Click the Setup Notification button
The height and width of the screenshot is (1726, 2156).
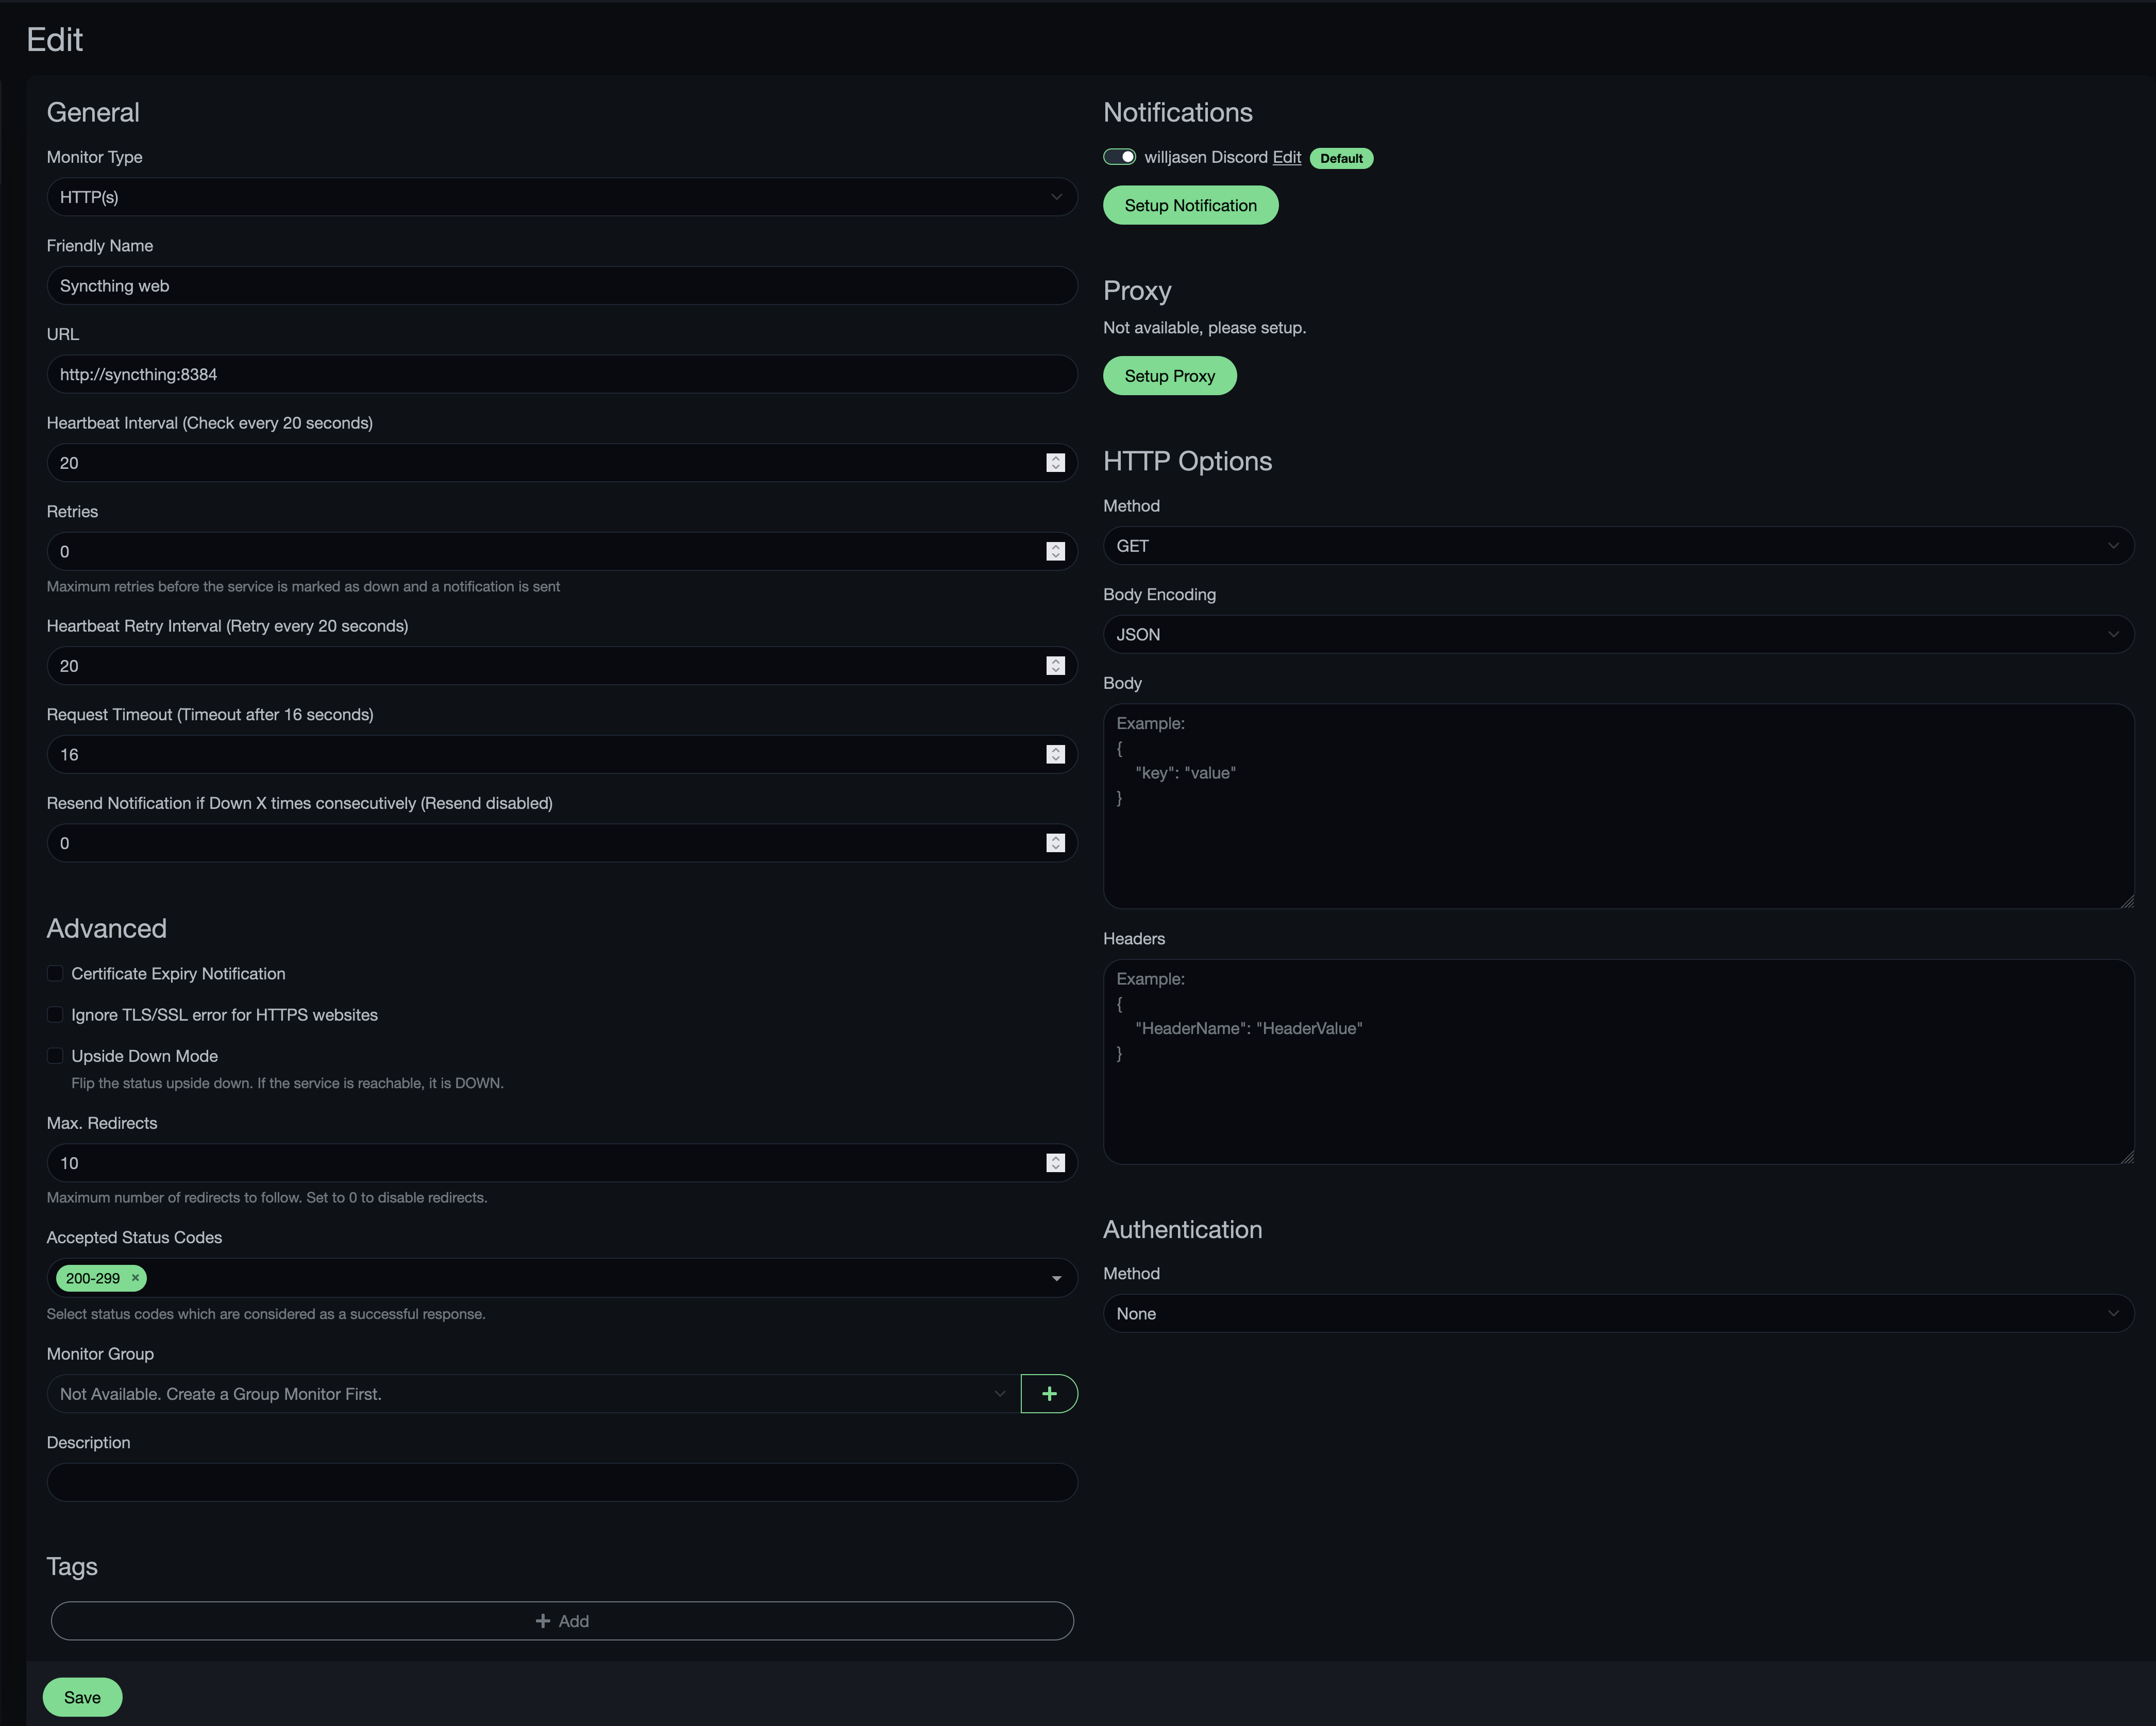[1190, 205]
